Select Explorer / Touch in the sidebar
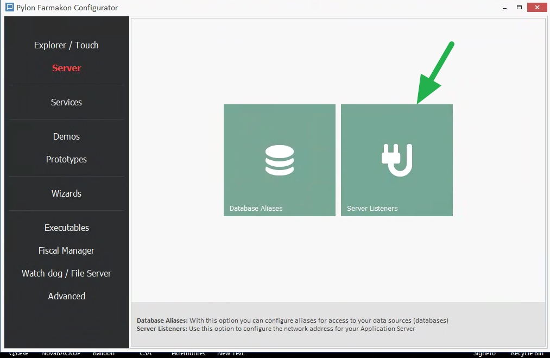This screenshot has width=550, height=358. click(66, 45)
